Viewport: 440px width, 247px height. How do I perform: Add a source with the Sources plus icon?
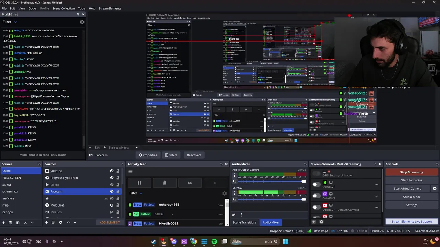(46, 222)
